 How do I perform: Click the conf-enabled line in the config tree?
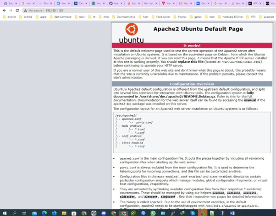click(x=131, y=136)
